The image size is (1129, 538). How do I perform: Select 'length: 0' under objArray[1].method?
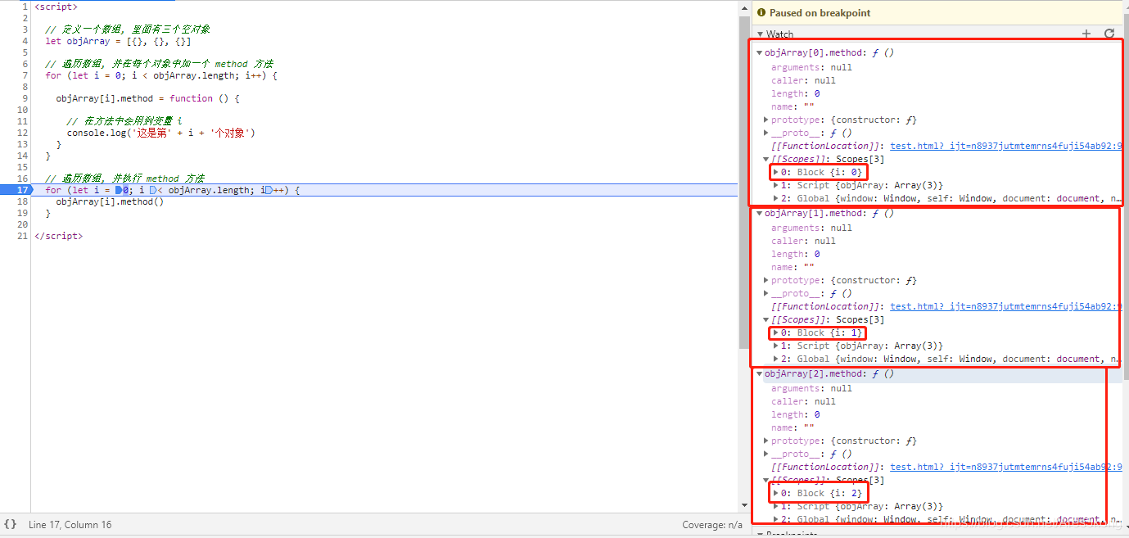(795, 254)
